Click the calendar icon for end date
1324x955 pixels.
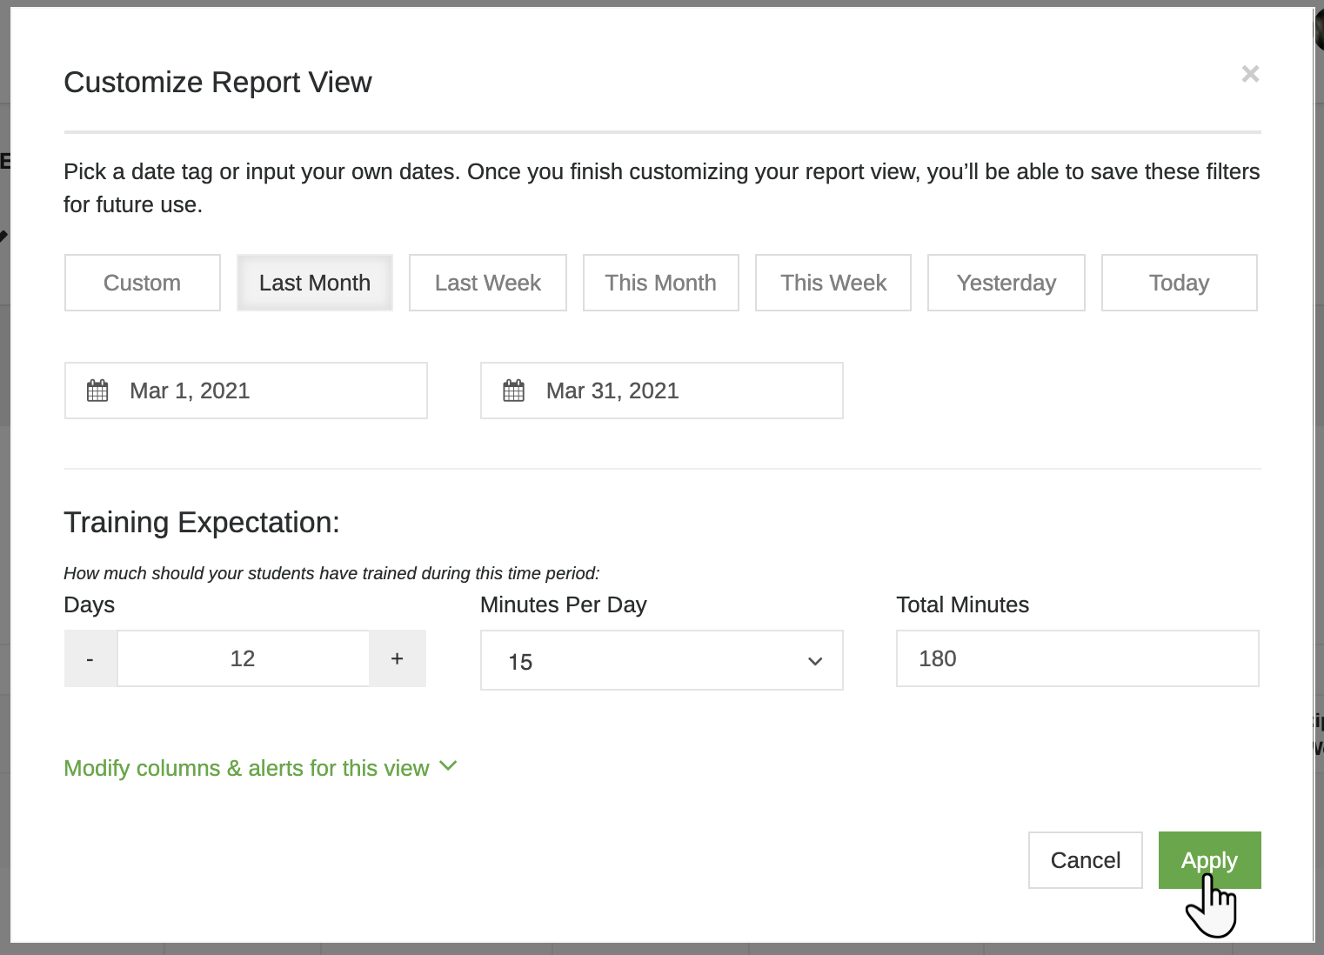[x=515, y=391]
